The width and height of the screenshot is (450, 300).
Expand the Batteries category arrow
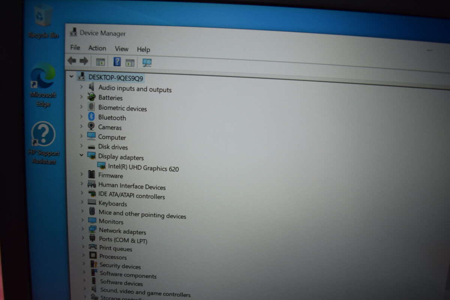tap(81, 96)
